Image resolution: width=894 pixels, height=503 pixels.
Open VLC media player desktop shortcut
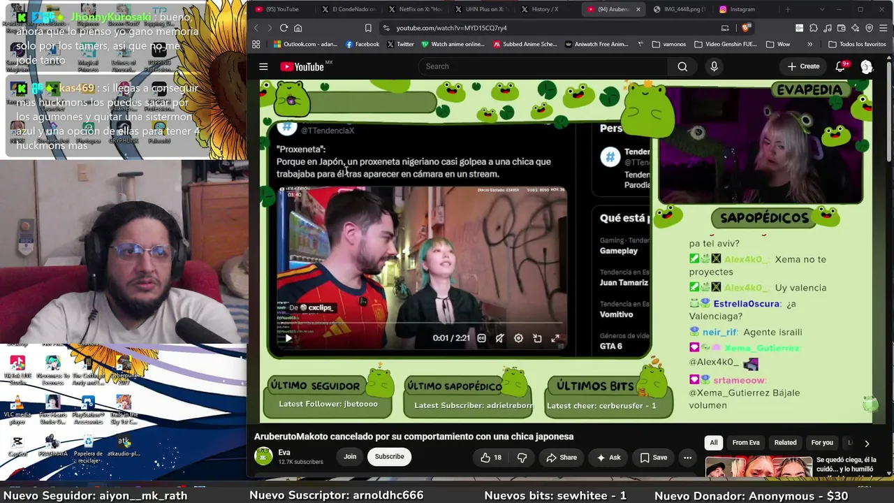pos(17,409)
